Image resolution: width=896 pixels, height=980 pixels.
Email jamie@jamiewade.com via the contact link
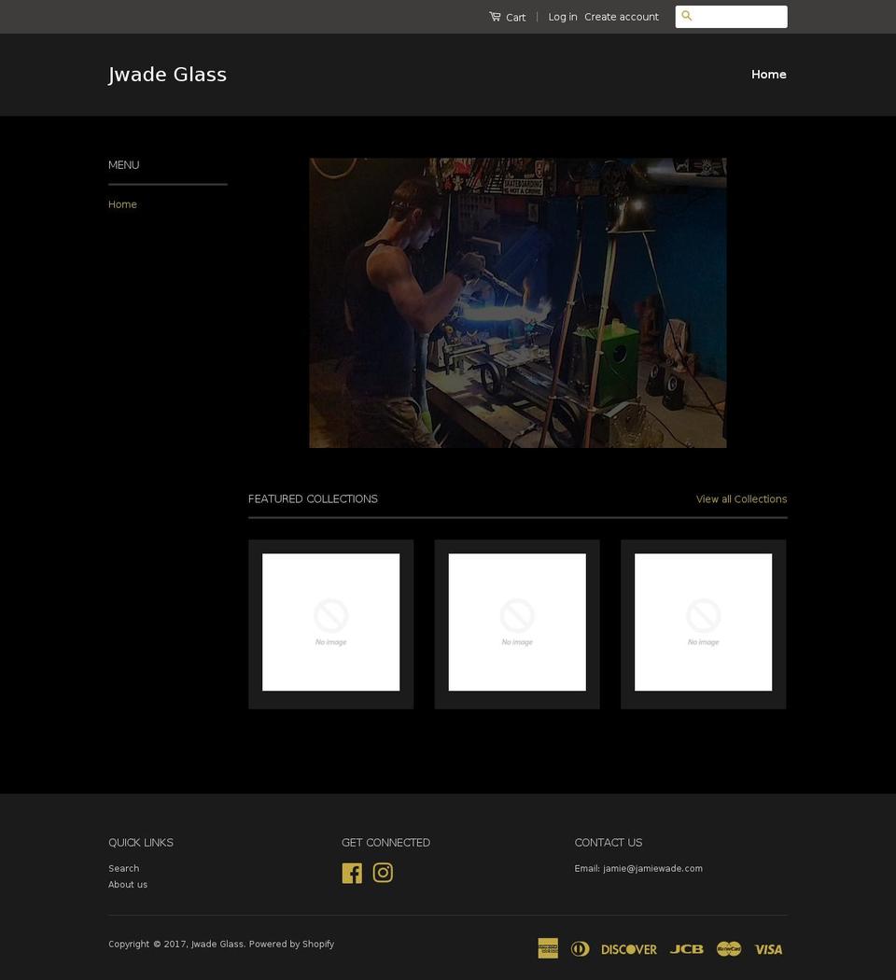pyautogui.click(x=652, y=868)
